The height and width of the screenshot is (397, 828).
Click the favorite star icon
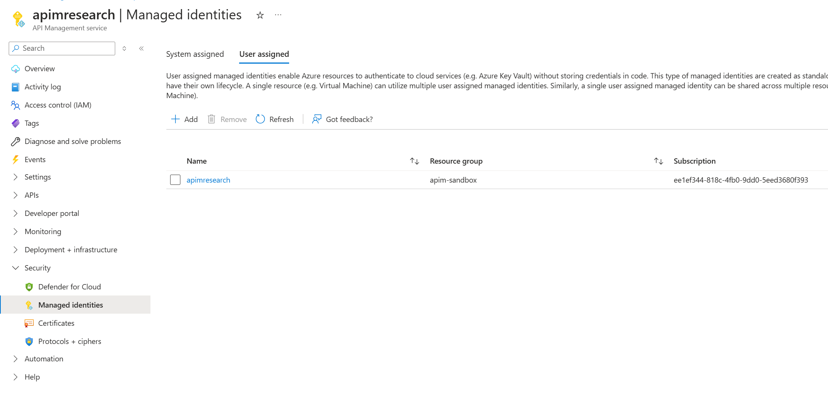click(x=260, y=15)
